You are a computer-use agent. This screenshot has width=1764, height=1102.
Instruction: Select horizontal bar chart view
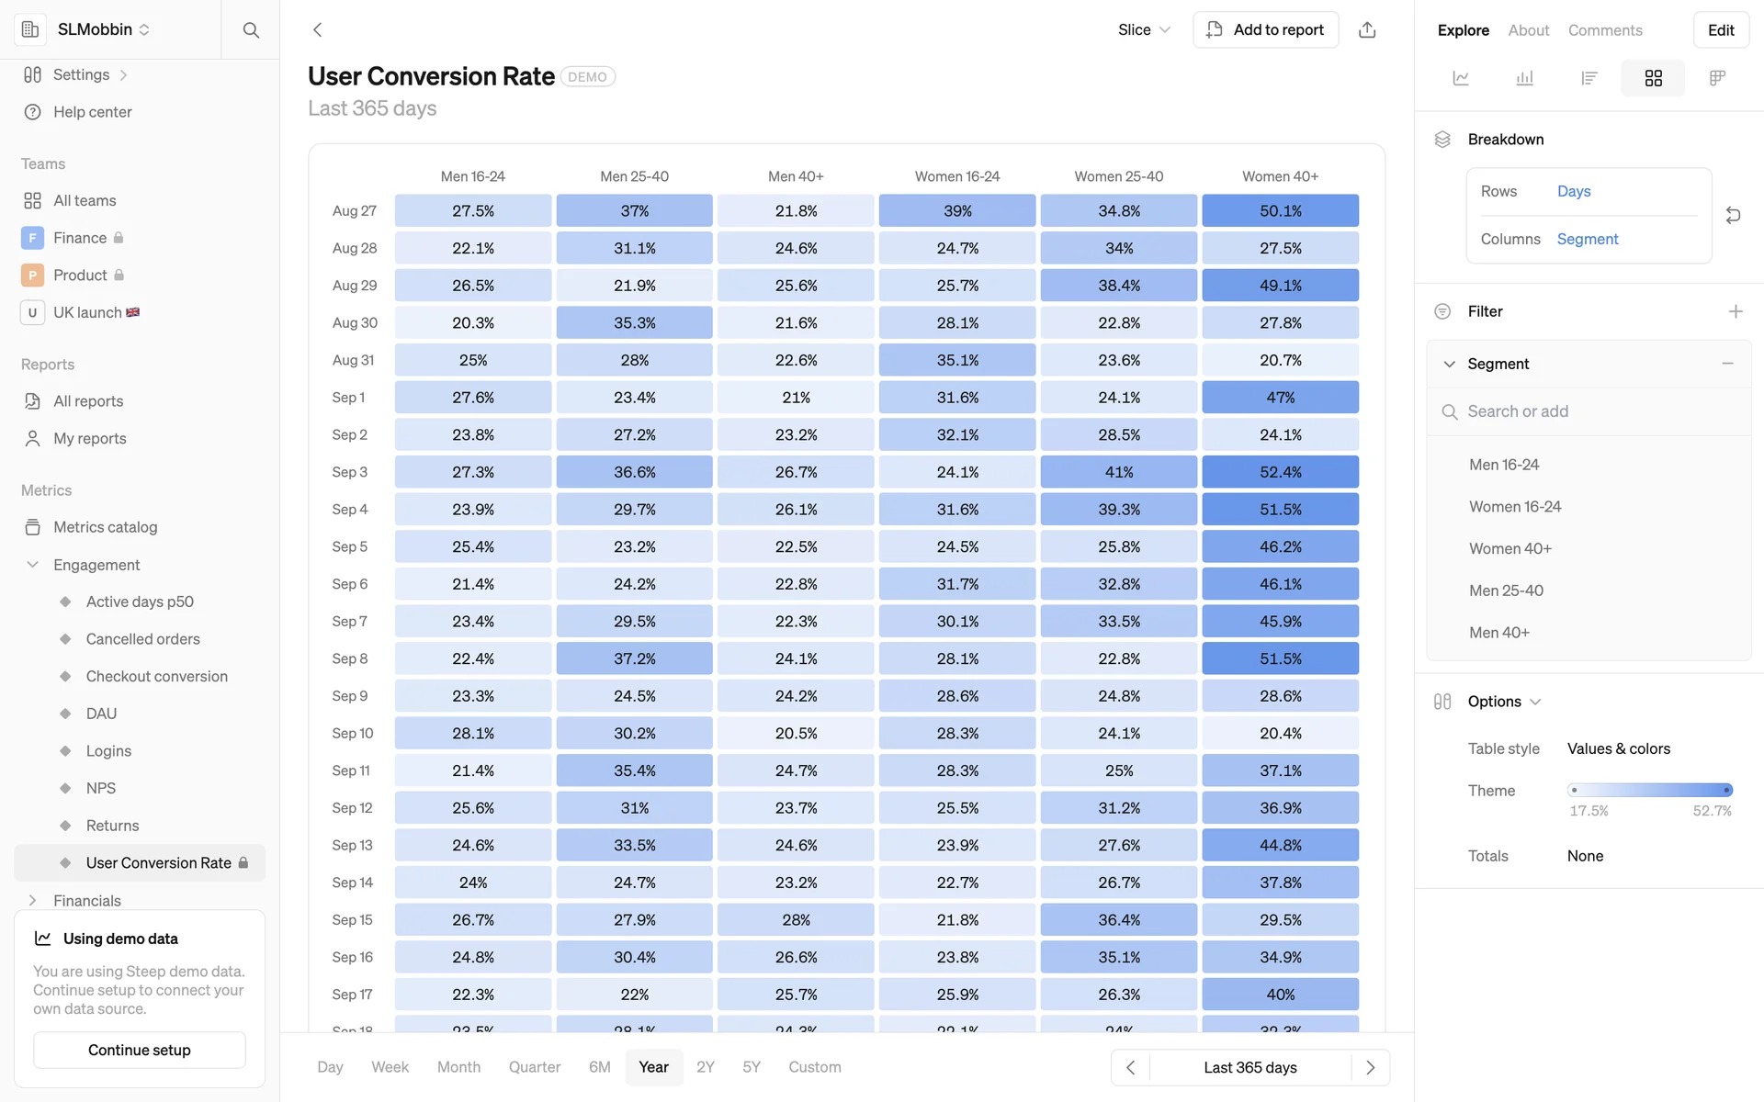click(x=1589, y=78)
